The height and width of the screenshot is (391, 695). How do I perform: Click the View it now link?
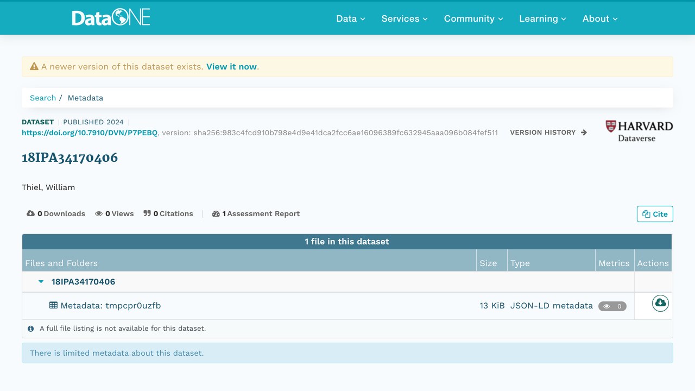[231, 67]
